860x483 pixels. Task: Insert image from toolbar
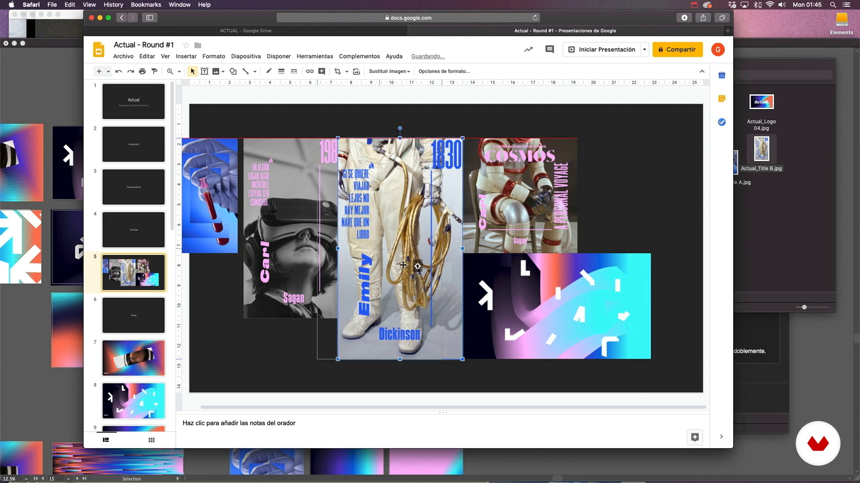[216, 71]
